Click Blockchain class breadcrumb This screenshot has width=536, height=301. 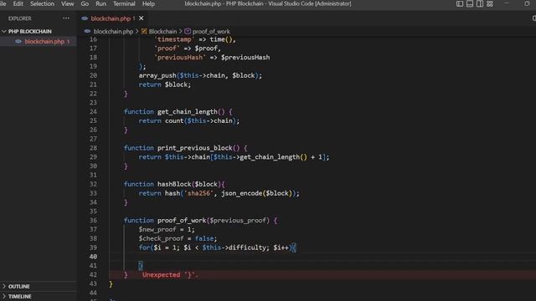[162, 32]
